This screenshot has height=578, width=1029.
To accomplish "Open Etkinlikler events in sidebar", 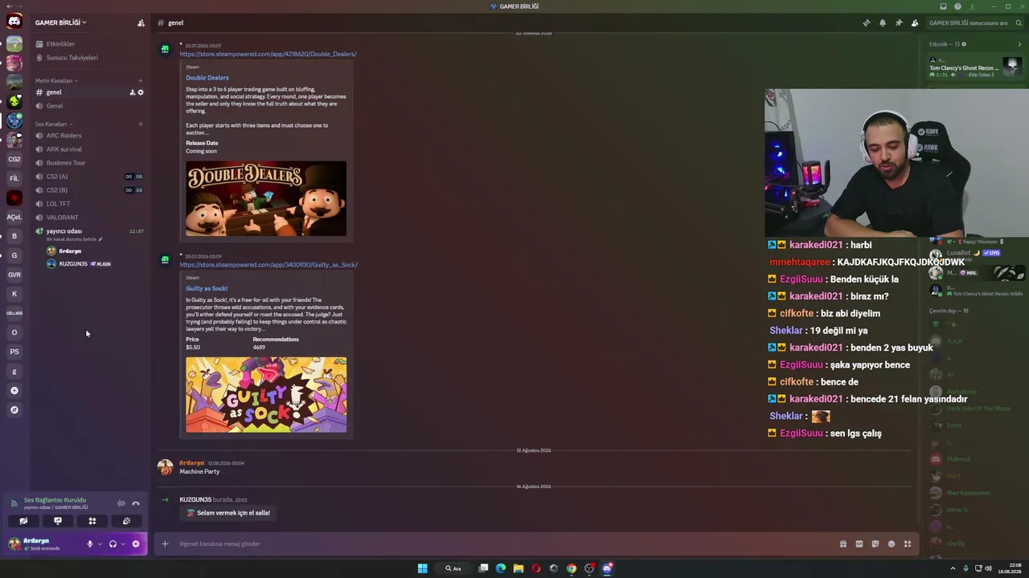I will [x=88, y=44].
